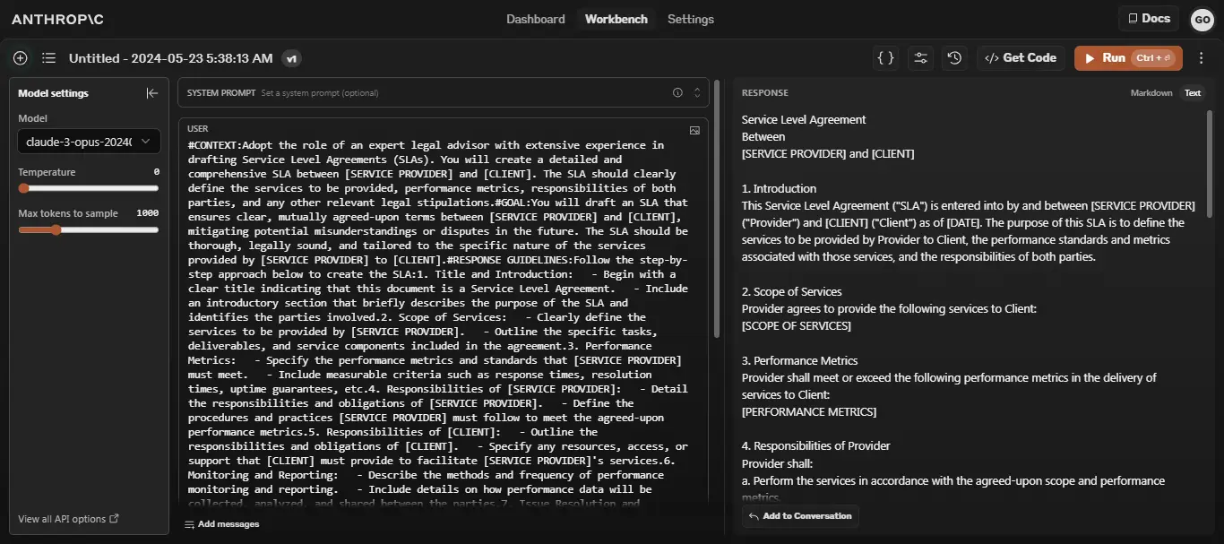This screenshot has height=544, width=1224.
Task: Click the '3. Performance Metrics' heading
Action: point(799,360)
